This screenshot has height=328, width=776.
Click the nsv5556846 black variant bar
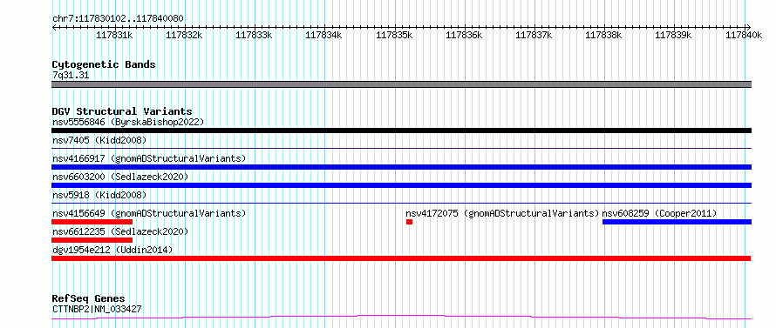pyautogui.click(x=401, y=131)
